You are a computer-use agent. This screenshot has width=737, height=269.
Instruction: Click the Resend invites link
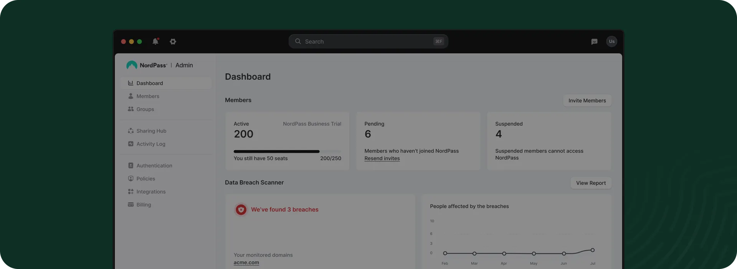pyautogui.click(x=382, y=158)
